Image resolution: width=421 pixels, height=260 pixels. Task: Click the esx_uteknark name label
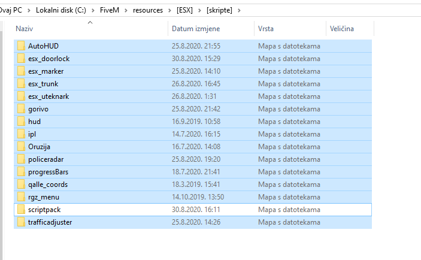pos(49,96)
